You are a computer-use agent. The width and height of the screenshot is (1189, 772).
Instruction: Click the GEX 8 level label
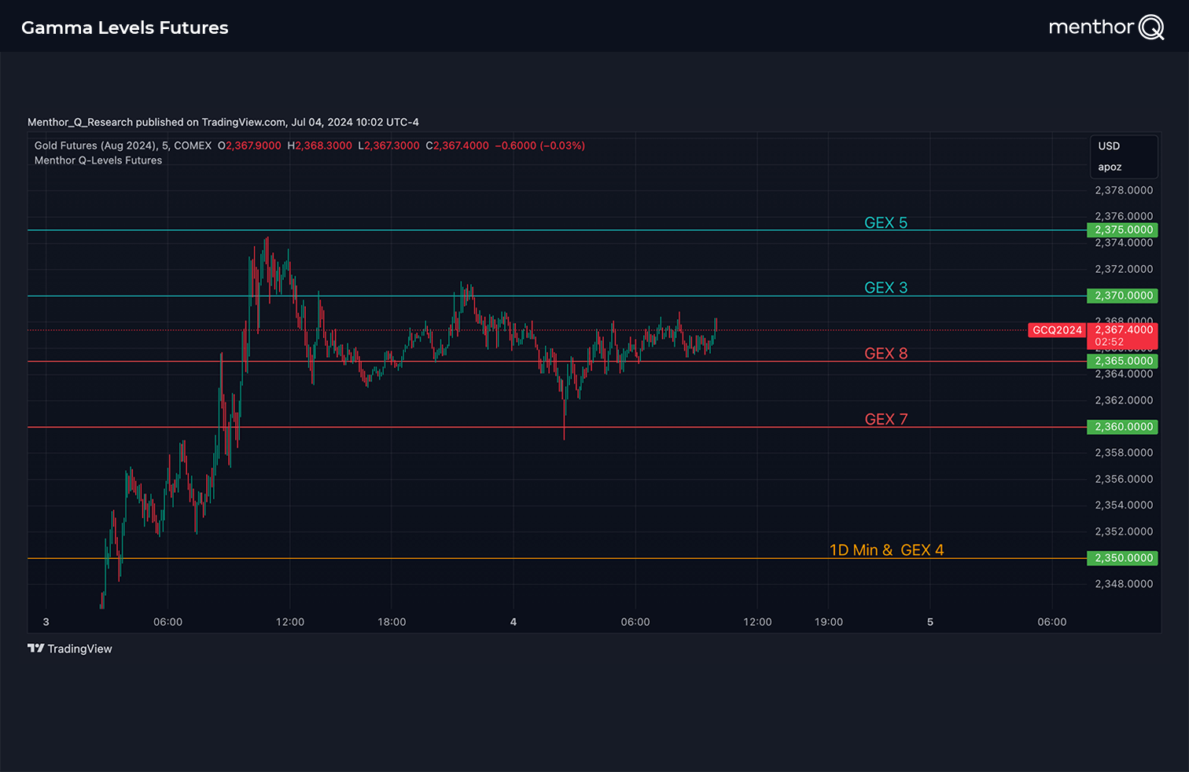[x=885, y=353]
